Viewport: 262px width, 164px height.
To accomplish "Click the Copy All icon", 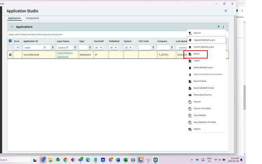I will coord(190,102).
